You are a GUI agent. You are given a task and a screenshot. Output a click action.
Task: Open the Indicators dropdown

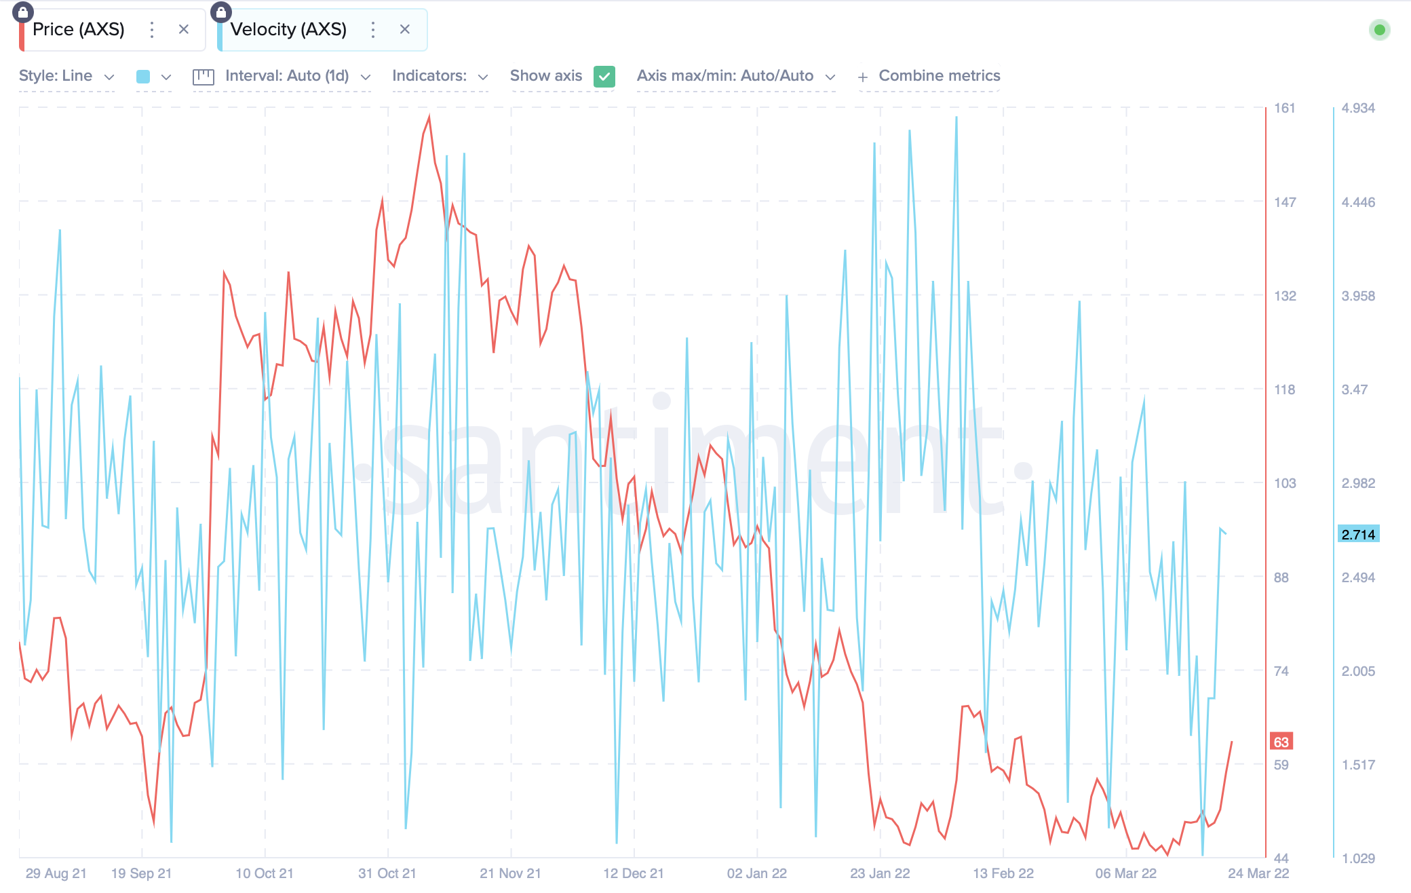440,76
